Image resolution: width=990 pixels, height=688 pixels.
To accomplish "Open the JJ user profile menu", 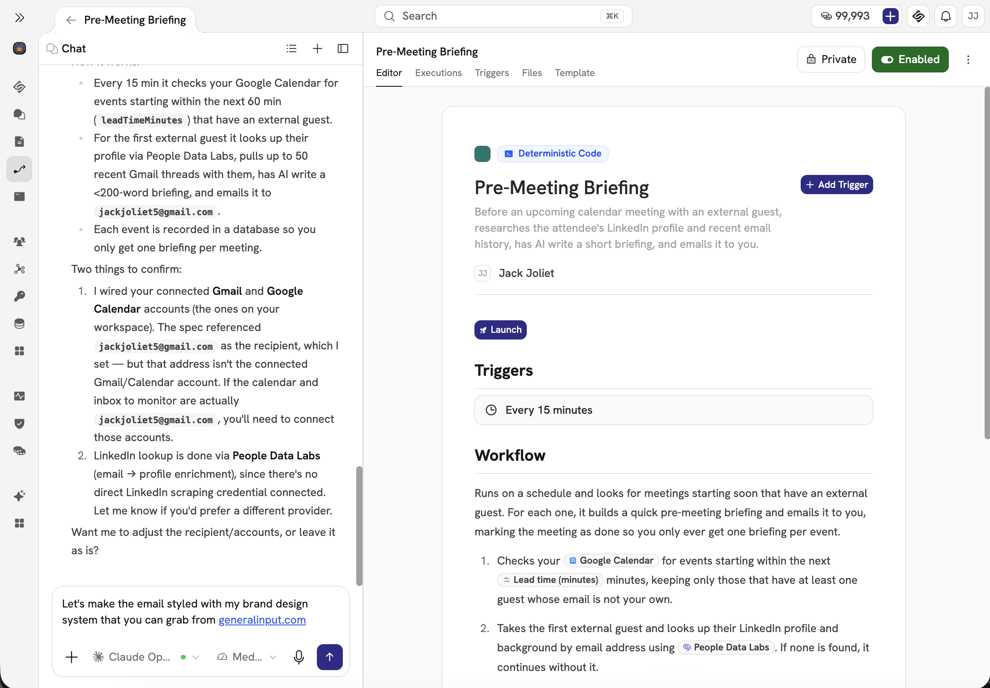I will tap(973, 16).
